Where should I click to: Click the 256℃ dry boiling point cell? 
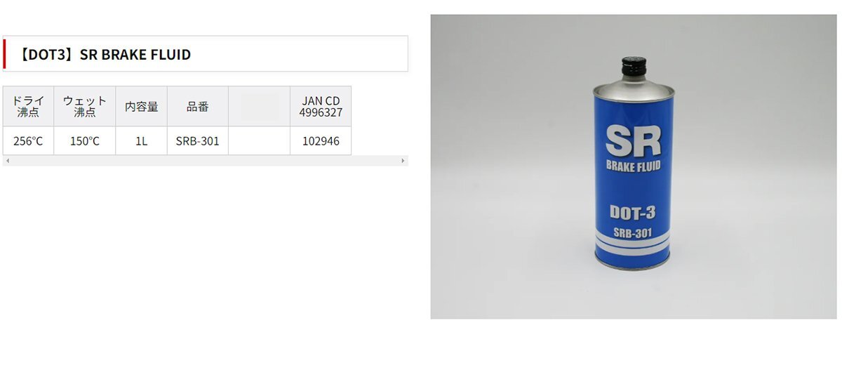29,141
